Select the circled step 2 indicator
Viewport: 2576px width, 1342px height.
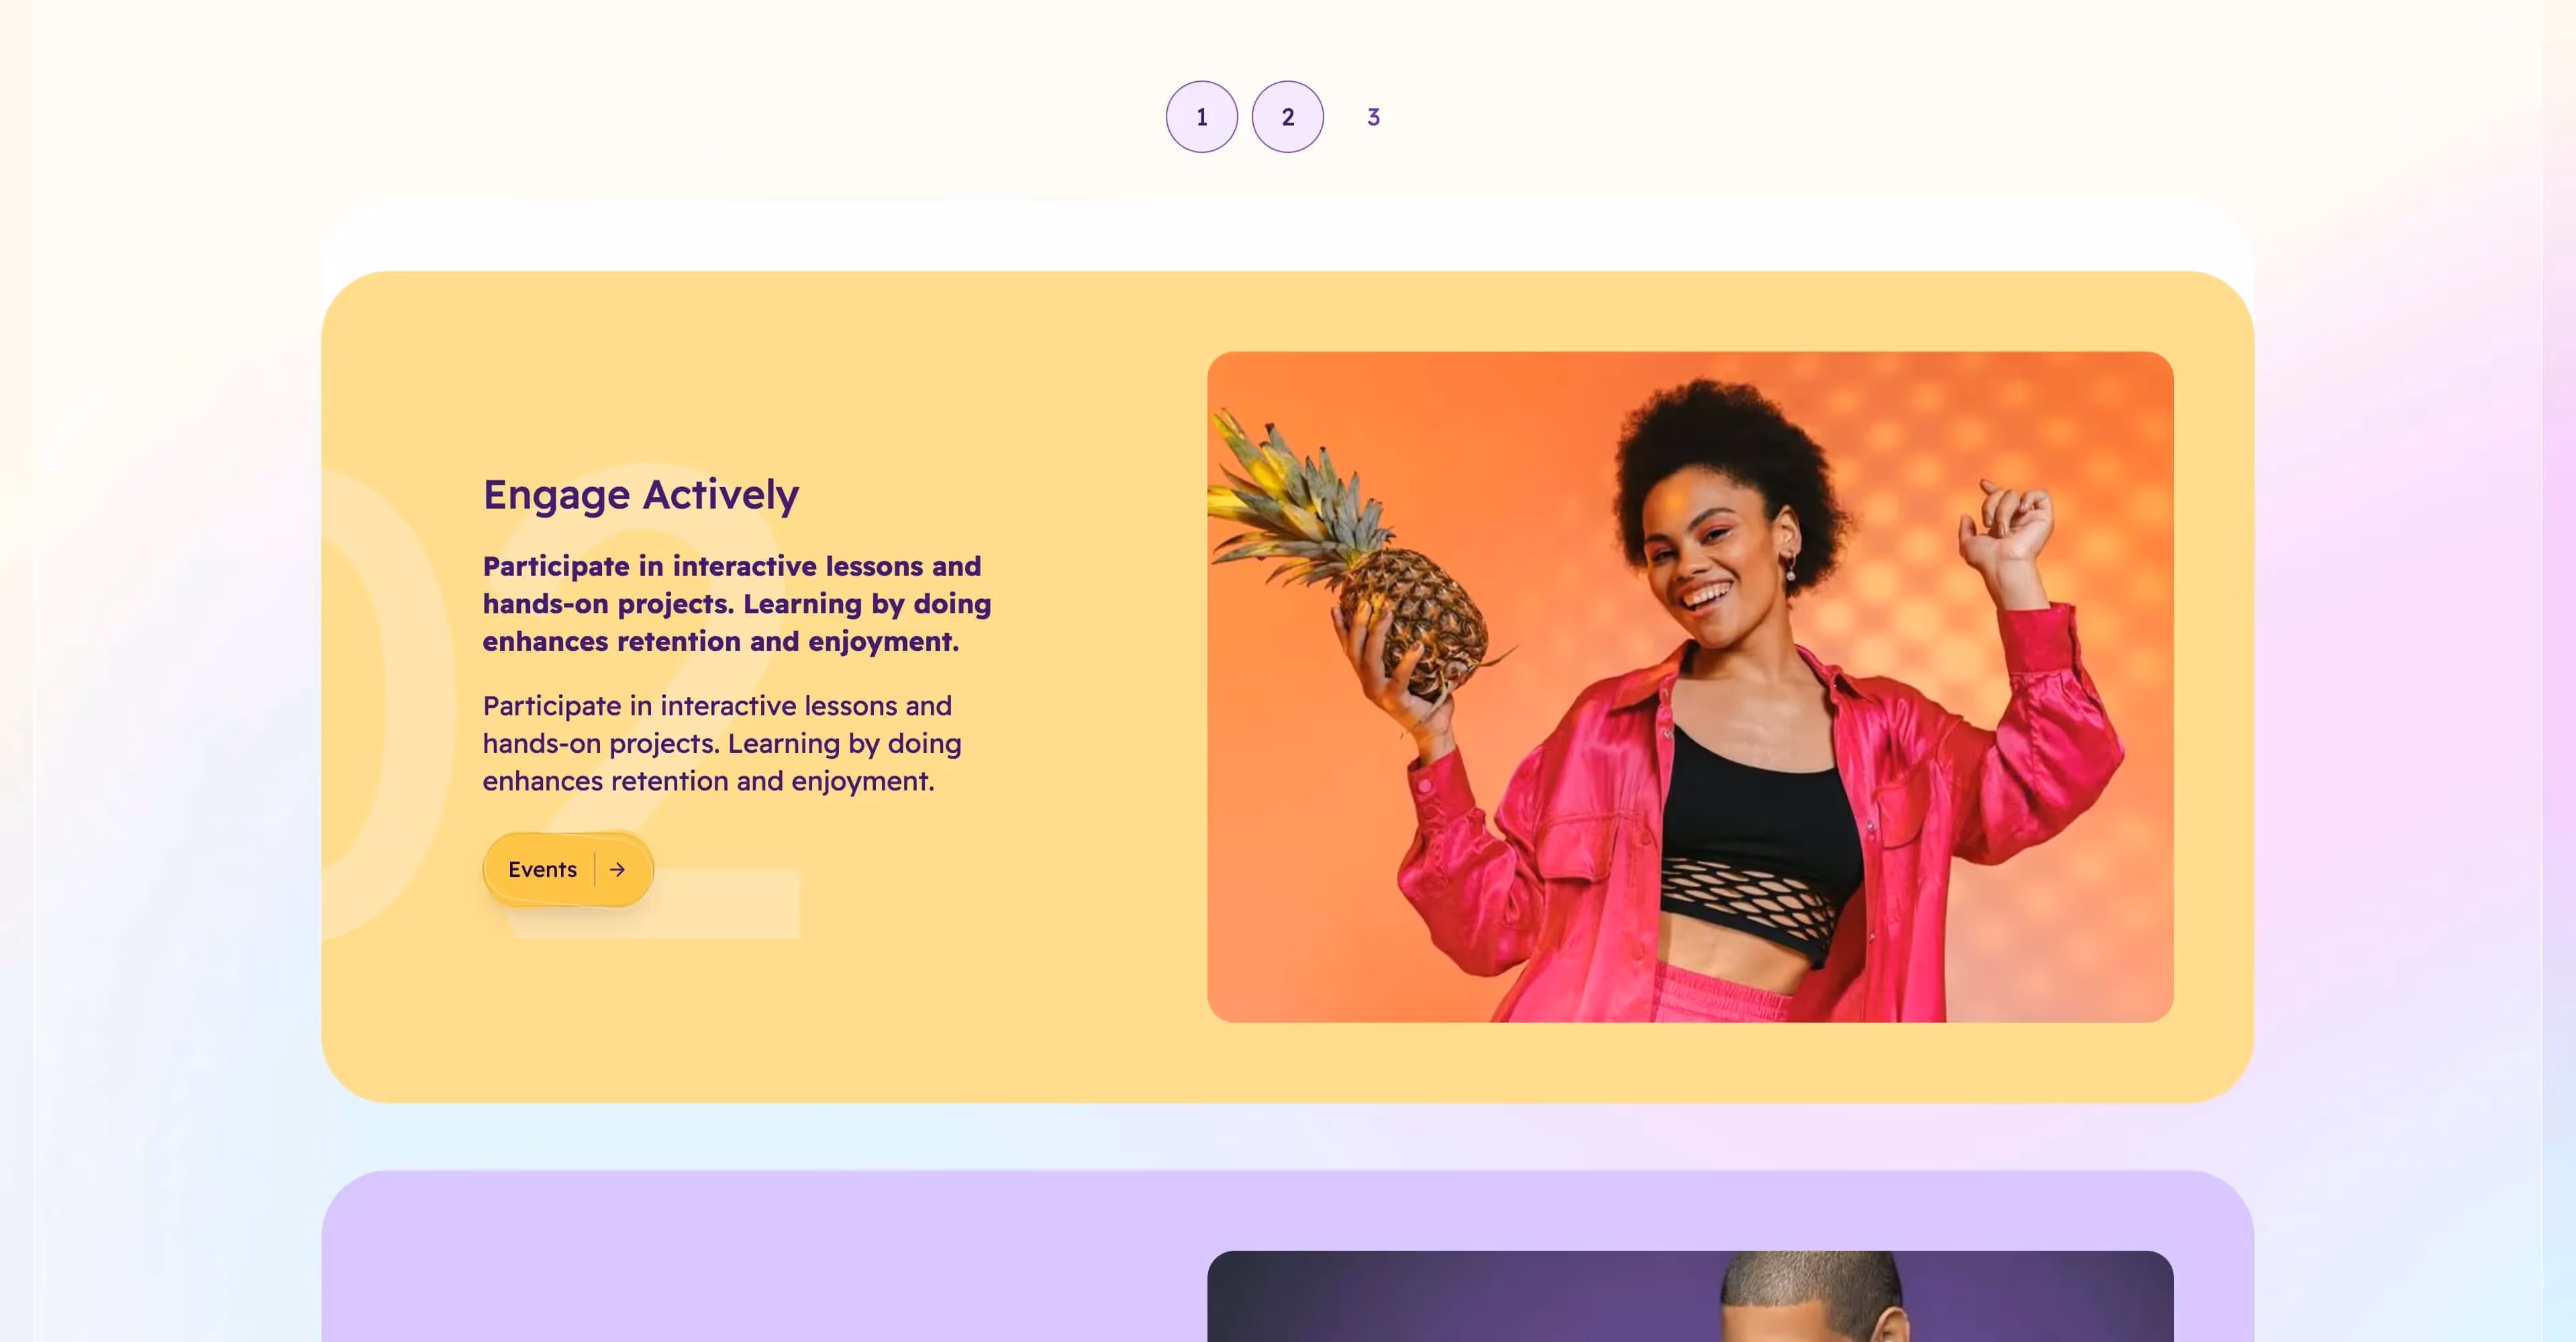click(1287, 117)
